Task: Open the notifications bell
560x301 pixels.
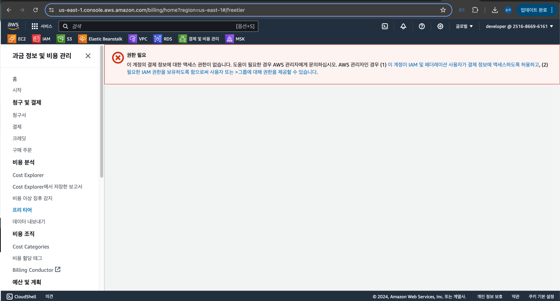Action: pos(403,26)
